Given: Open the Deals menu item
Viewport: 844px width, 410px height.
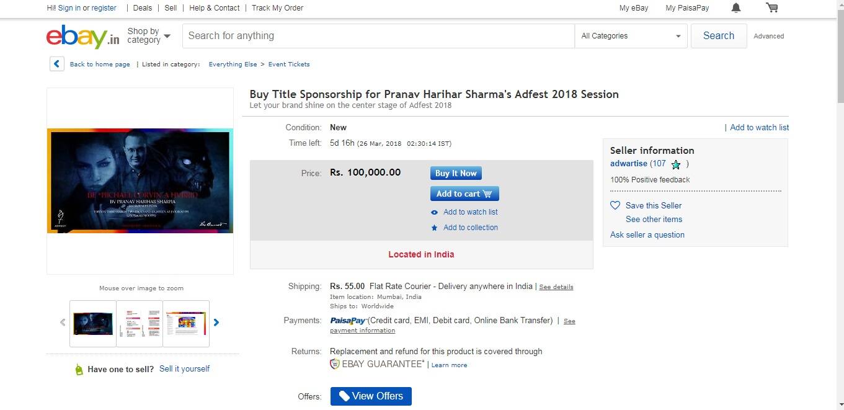Looking at the screenshot, I should click(x=142, y=8).
